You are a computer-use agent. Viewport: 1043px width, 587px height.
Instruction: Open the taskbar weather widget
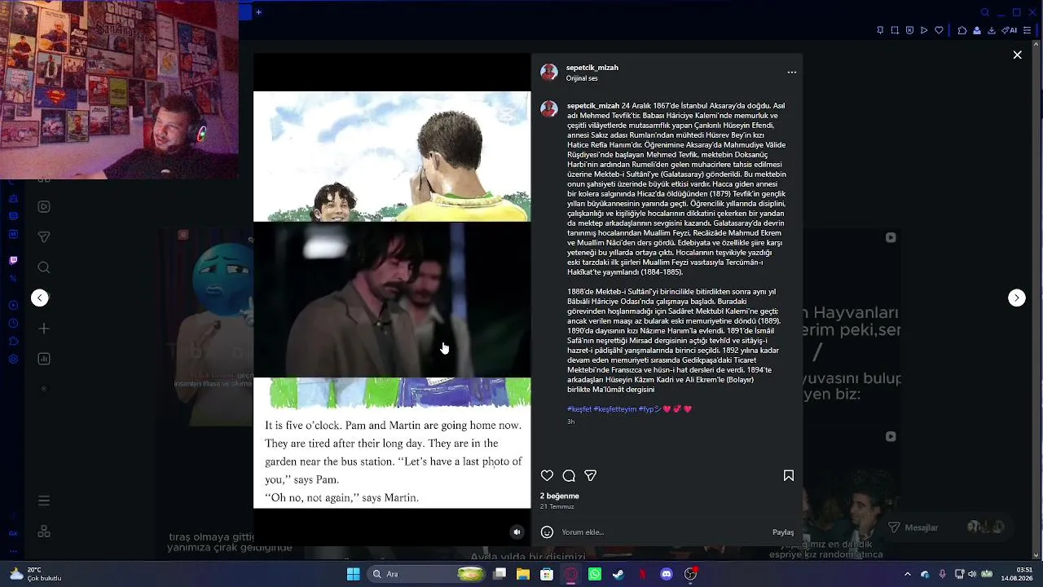(x=36, y=574)
